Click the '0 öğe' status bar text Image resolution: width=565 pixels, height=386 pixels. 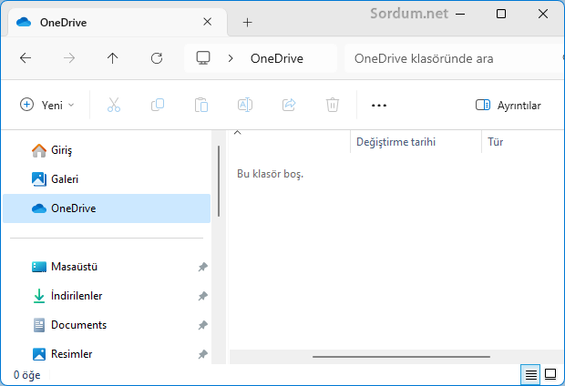click(x=27, y=375)
